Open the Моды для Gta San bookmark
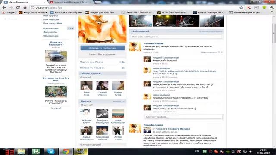 [x=101, y=12]
